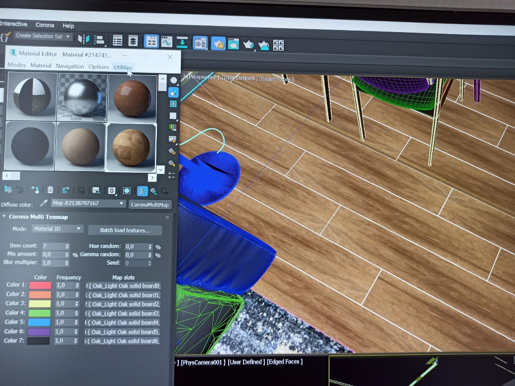Click the Color 1 red swatch

(40, 285)
